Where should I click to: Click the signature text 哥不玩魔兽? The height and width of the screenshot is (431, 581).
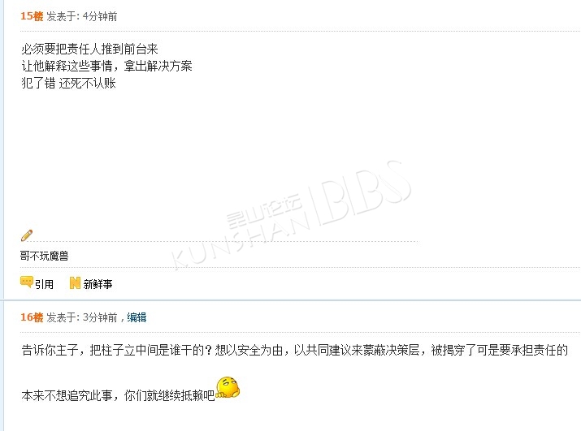(x=44, y=256)
